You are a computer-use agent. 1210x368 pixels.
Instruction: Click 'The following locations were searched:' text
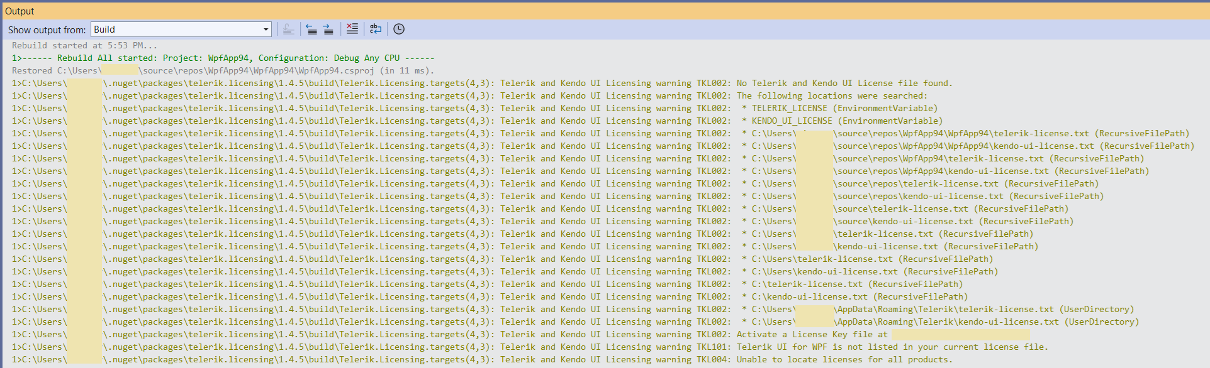coord(832,95)
